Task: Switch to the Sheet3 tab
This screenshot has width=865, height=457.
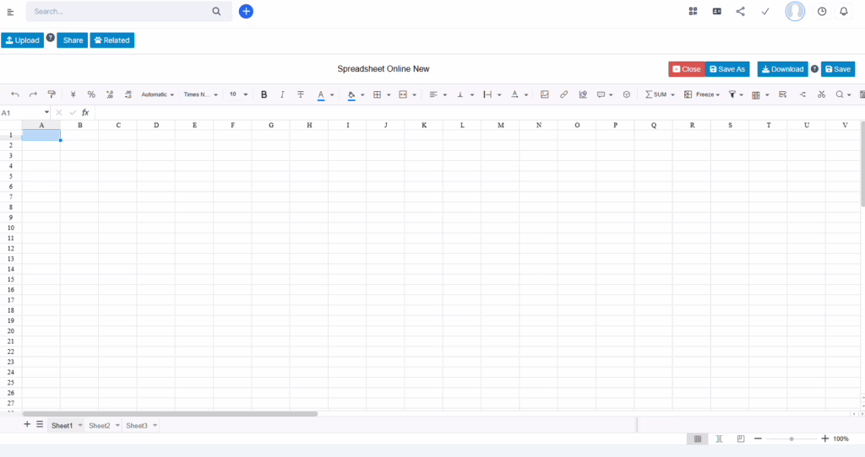Action: 137,426
